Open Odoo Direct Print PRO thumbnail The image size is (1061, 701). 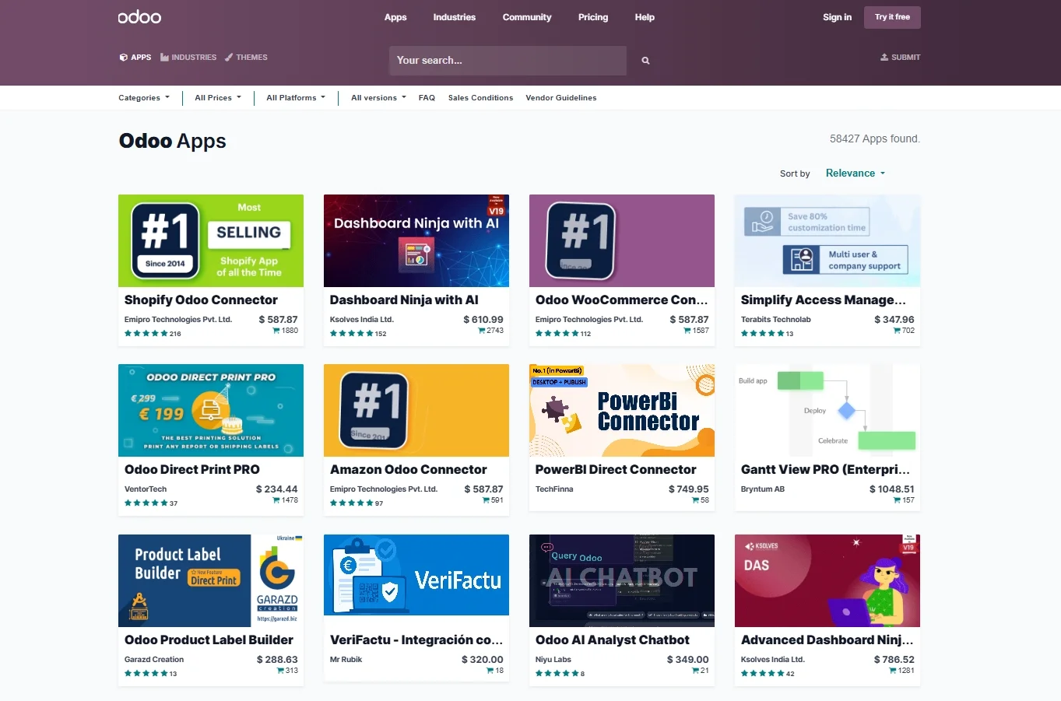click(211, 410)
